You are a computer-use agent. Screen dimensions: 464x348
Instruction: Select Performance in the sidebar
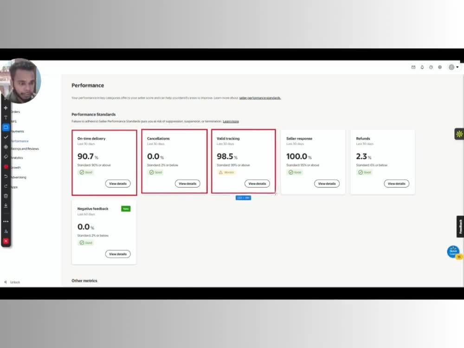(x=19, y=141)
